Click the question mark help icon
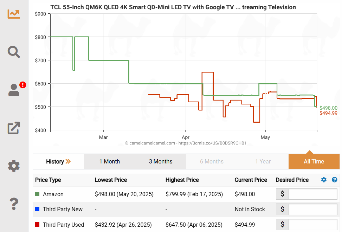 (14, 203)
